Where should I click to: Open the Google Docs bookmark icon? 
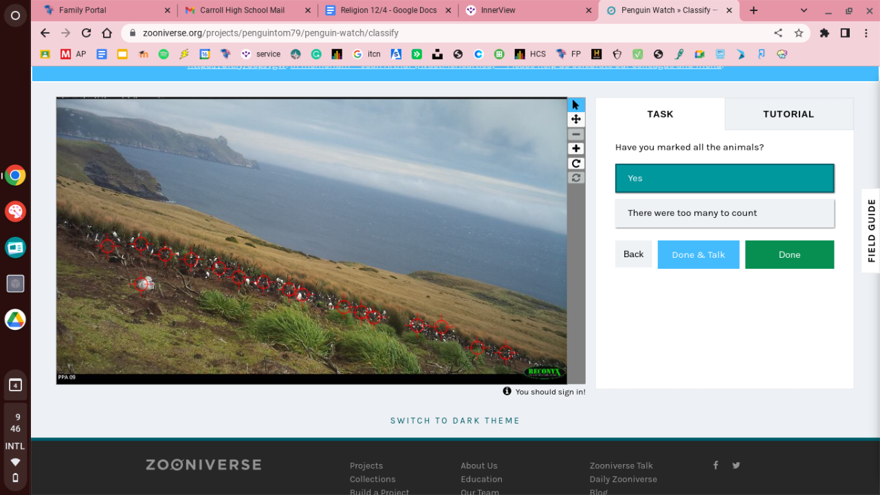pyautogui.click(x=102, y=54)
